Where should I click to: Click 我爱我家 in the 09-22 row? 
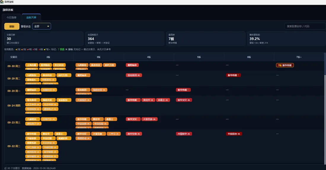pyautogui.click(x=33, y=143)
